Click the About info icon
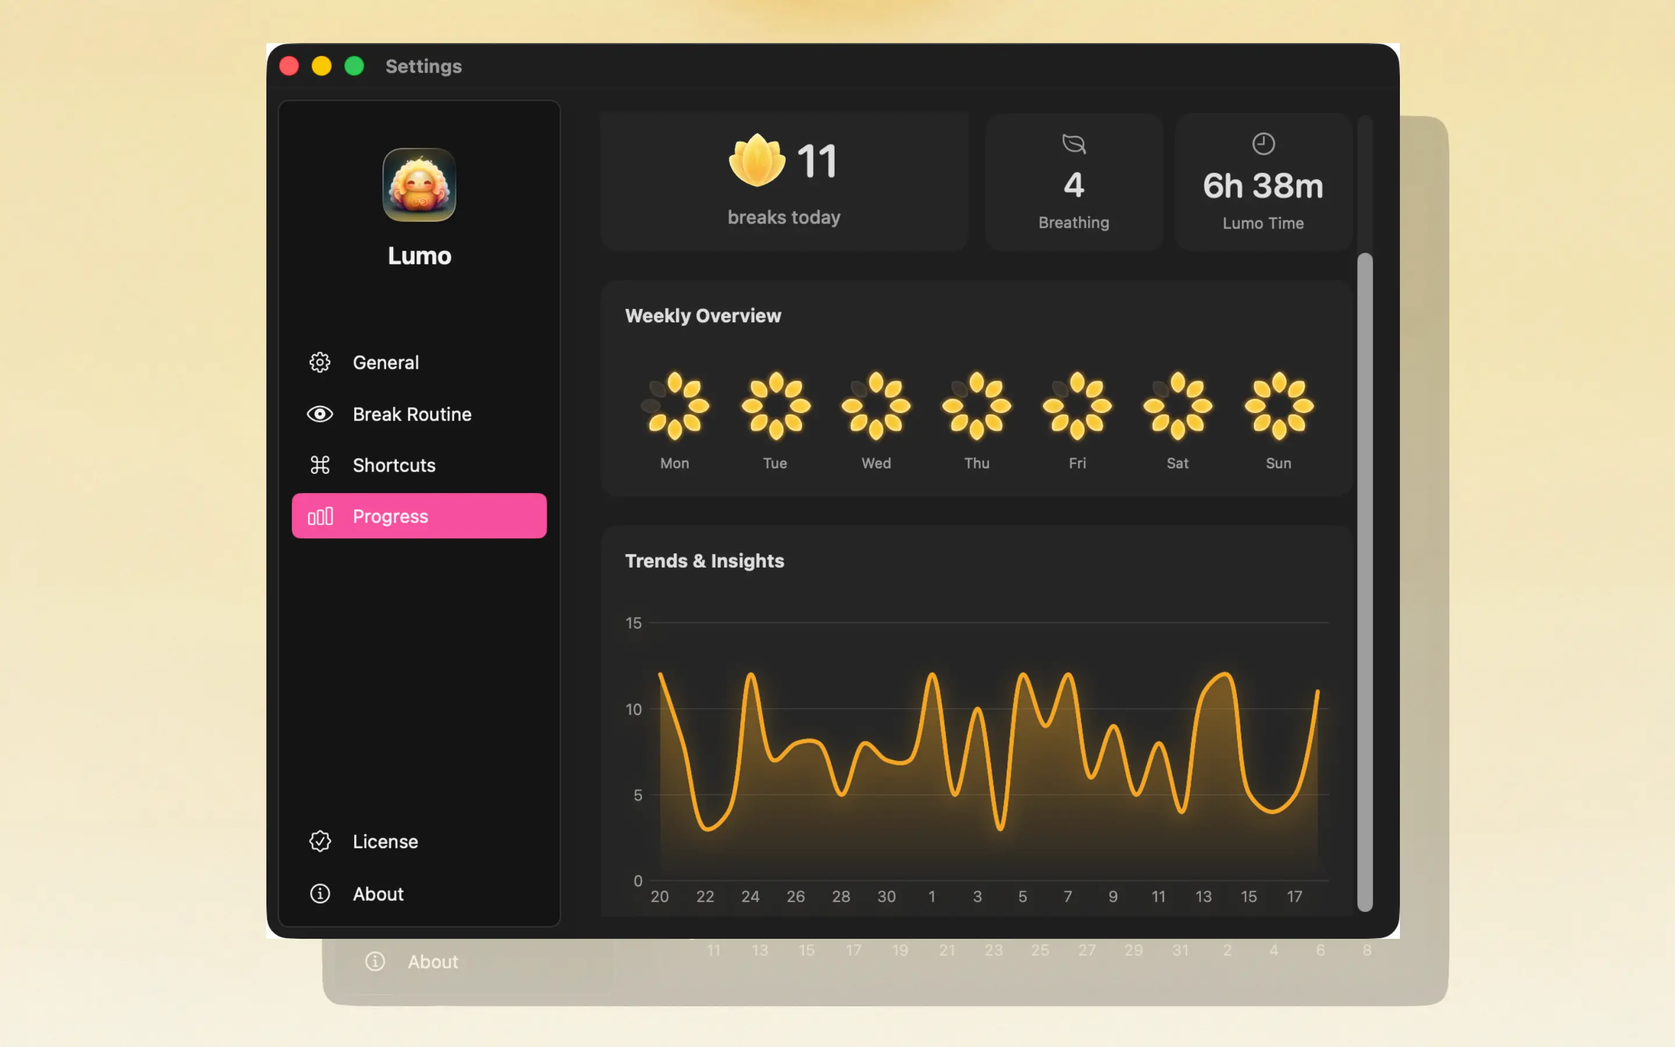Screen dimensions: 1675x1047 (320, 894)
